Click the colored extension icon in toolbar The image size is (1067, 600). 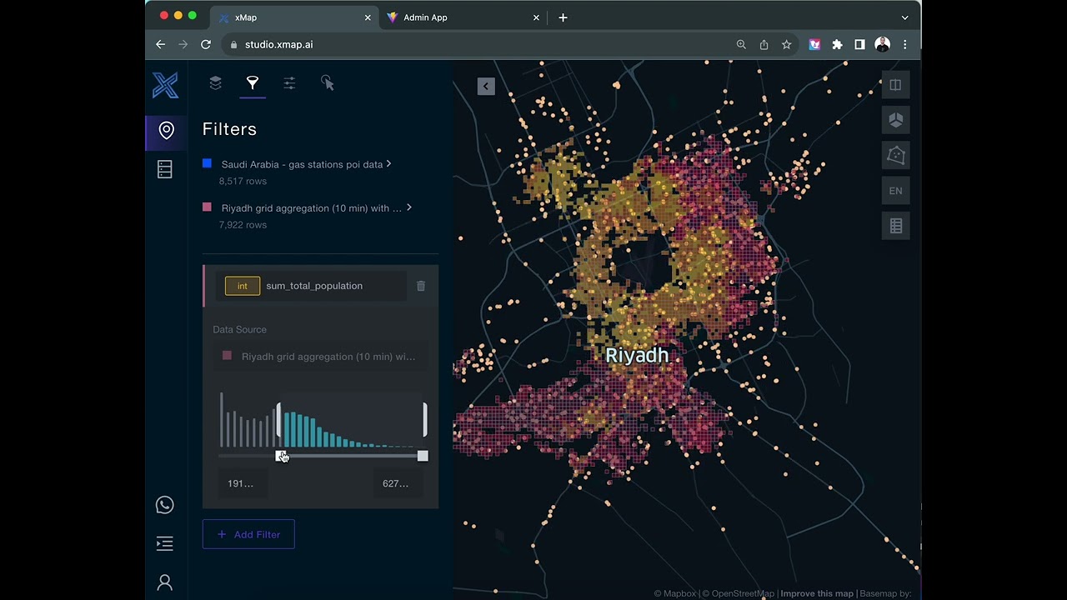click(814, 44)
